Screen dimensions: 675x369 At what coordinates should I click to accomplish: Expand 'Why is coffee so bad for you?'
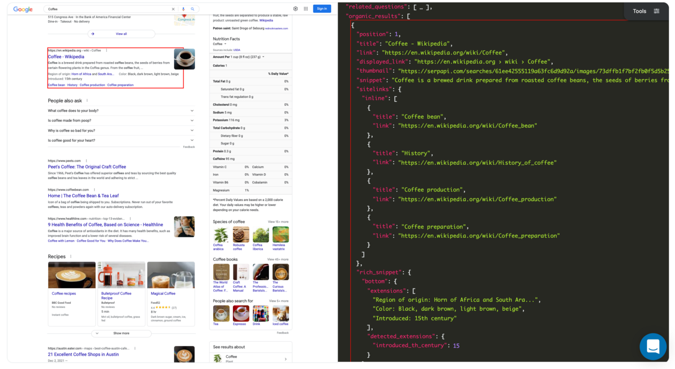coord(121,130)
